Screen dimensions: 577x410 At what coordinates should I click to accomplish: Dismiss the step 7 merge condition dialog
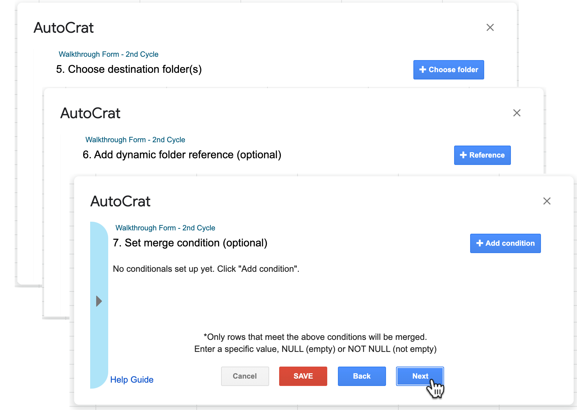547,201
